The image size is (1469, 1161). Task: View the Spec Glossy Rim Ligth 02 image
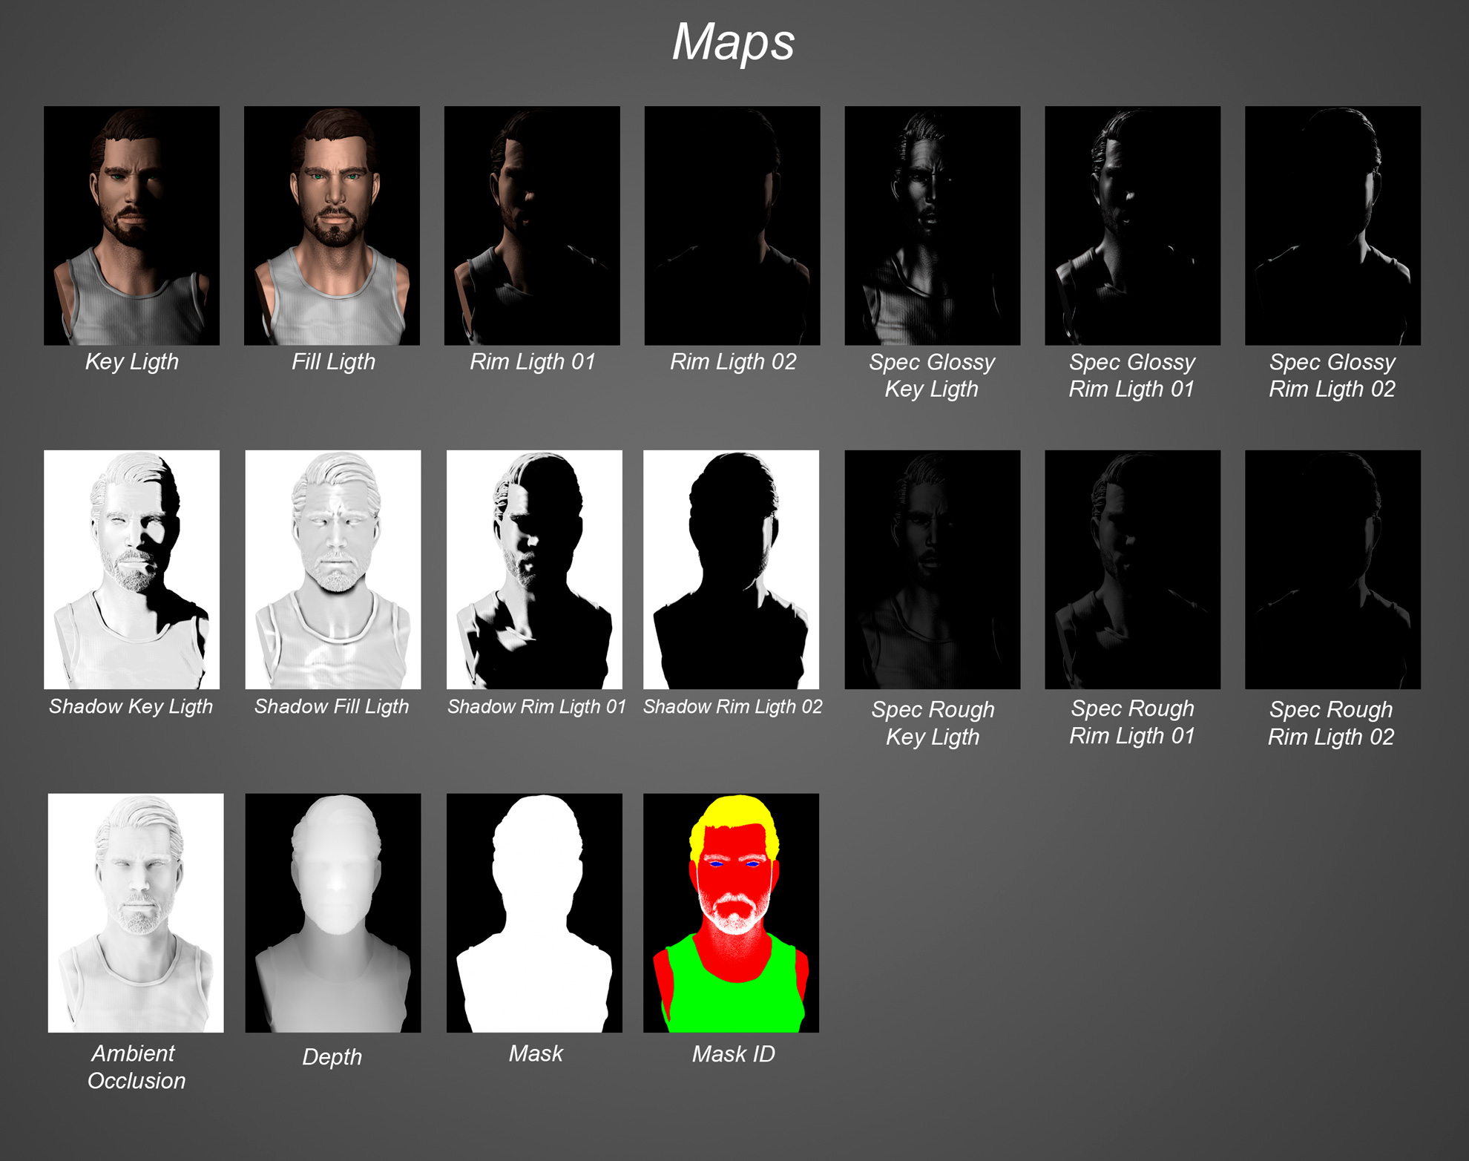(x=1333, y=226)
